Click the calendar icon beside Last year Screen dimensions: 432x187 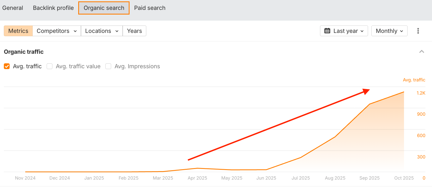pyautogui.click(x=327, y=31)
